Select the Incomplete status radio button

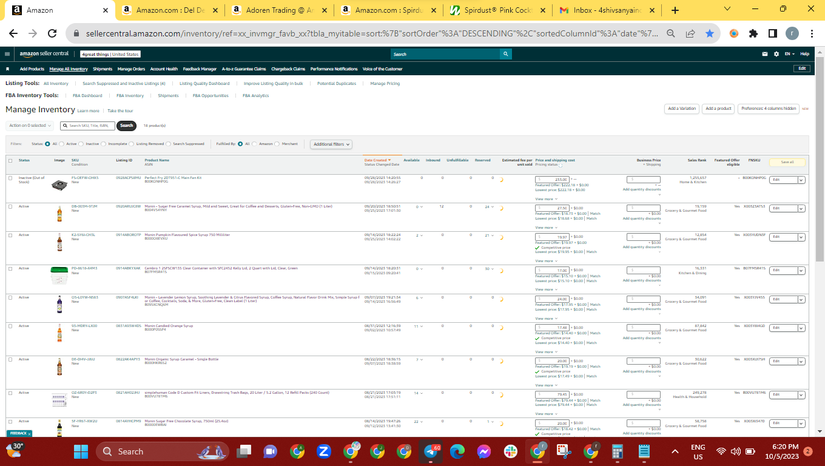click(104, 144)
